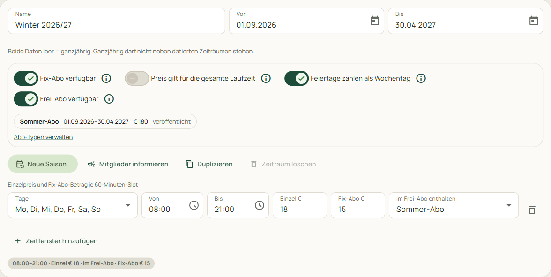Screen dimensions: 551x277
Task: Select the Sommer-Abo subscription chip
Action: 105,122
